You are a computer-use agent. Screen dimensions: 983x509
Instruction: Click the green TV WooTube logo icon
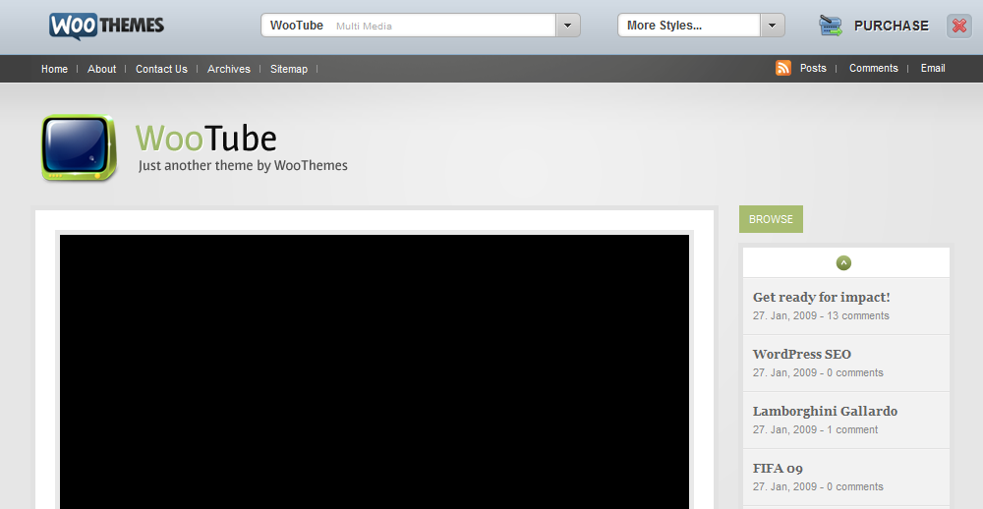(79, 148)
